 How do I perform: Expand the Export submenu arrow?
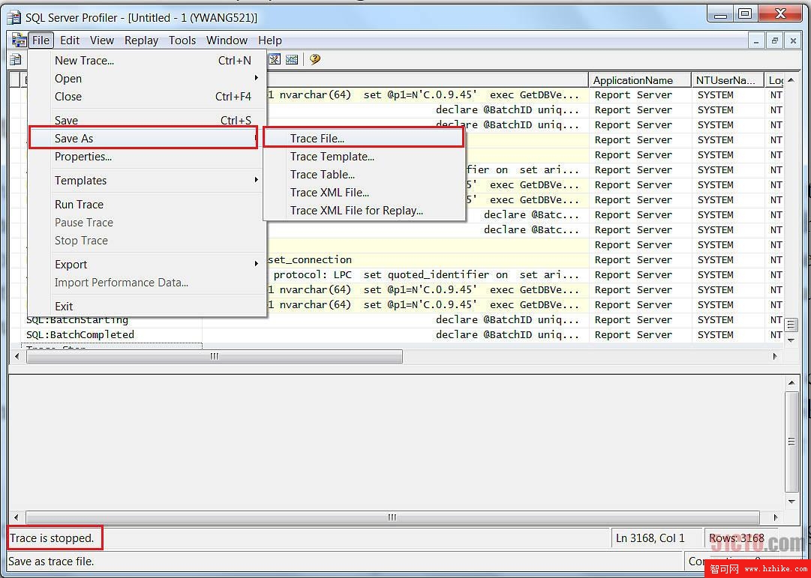256,264
